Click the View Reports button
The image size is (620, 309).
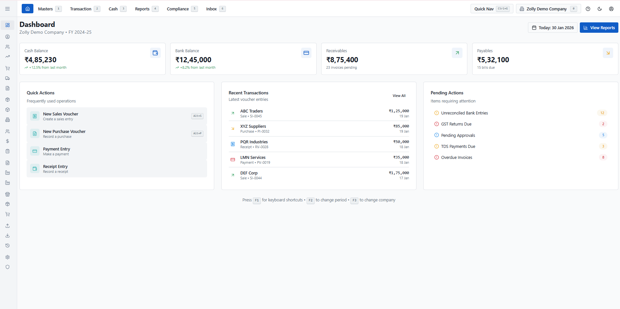[x=599, y=28]
